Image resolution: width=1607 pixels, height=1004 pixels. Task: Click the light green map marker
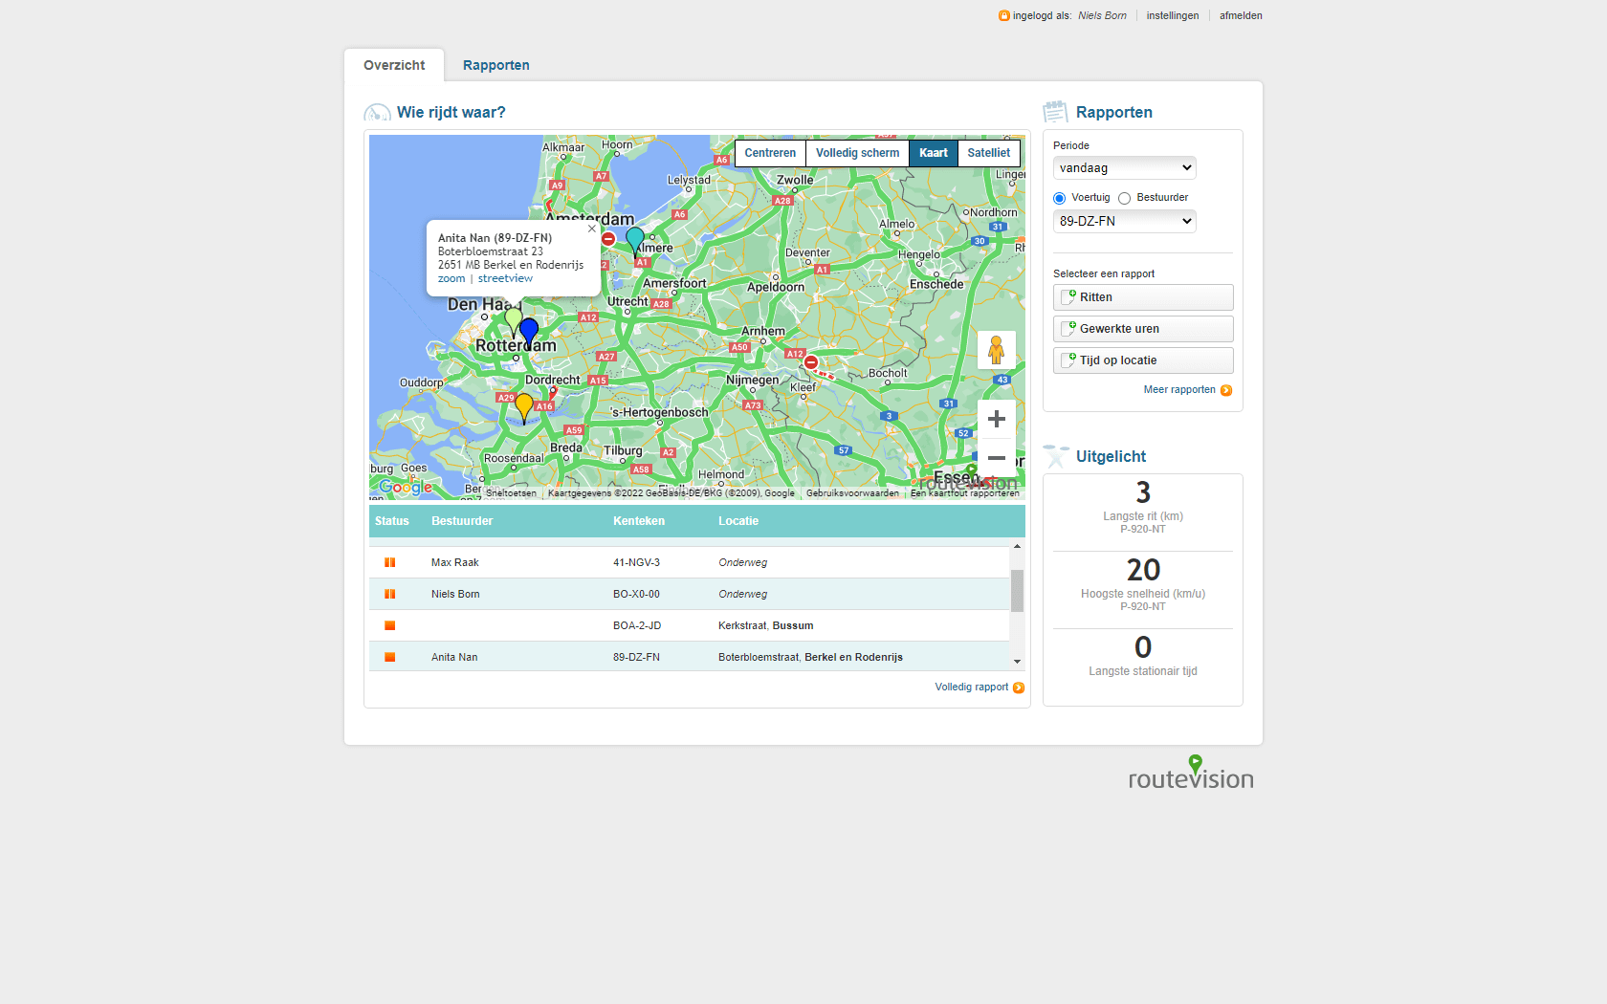[514, 319]
